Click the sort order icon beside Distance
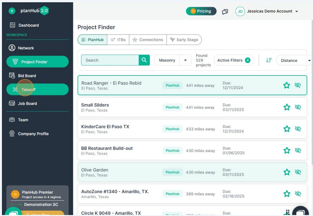The width and height of the screenshot is (313, 216). pos(269,60)
